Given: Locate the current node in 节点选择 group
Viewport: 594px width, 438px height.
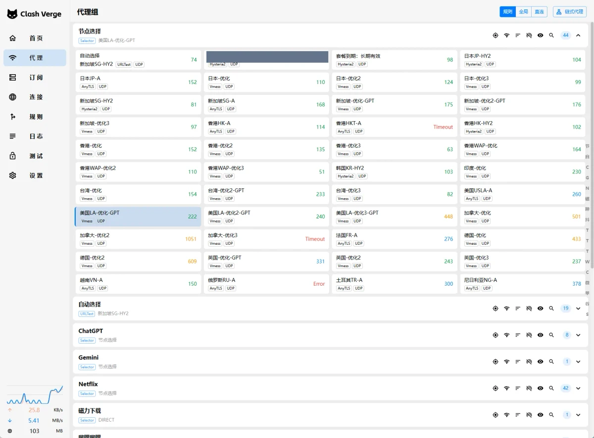Looking at the screenshot, I should (x=495, y=35).
